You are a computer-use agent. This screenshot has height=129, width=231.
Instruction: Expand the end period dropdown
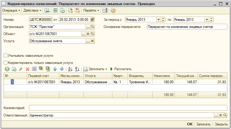pos(207,20)
